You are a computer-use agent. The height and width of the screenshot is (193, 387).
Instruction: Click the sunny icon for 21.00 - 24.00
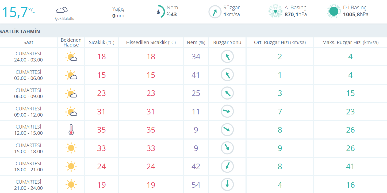pyautogui.click(x=71, y=185)
